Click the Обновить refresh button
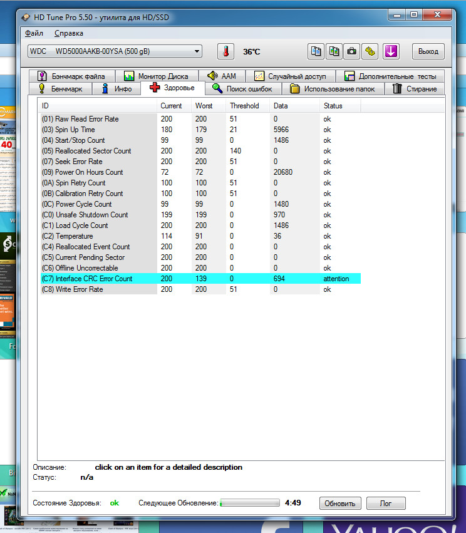The image size is (466, 533). [x=340, y=504]
